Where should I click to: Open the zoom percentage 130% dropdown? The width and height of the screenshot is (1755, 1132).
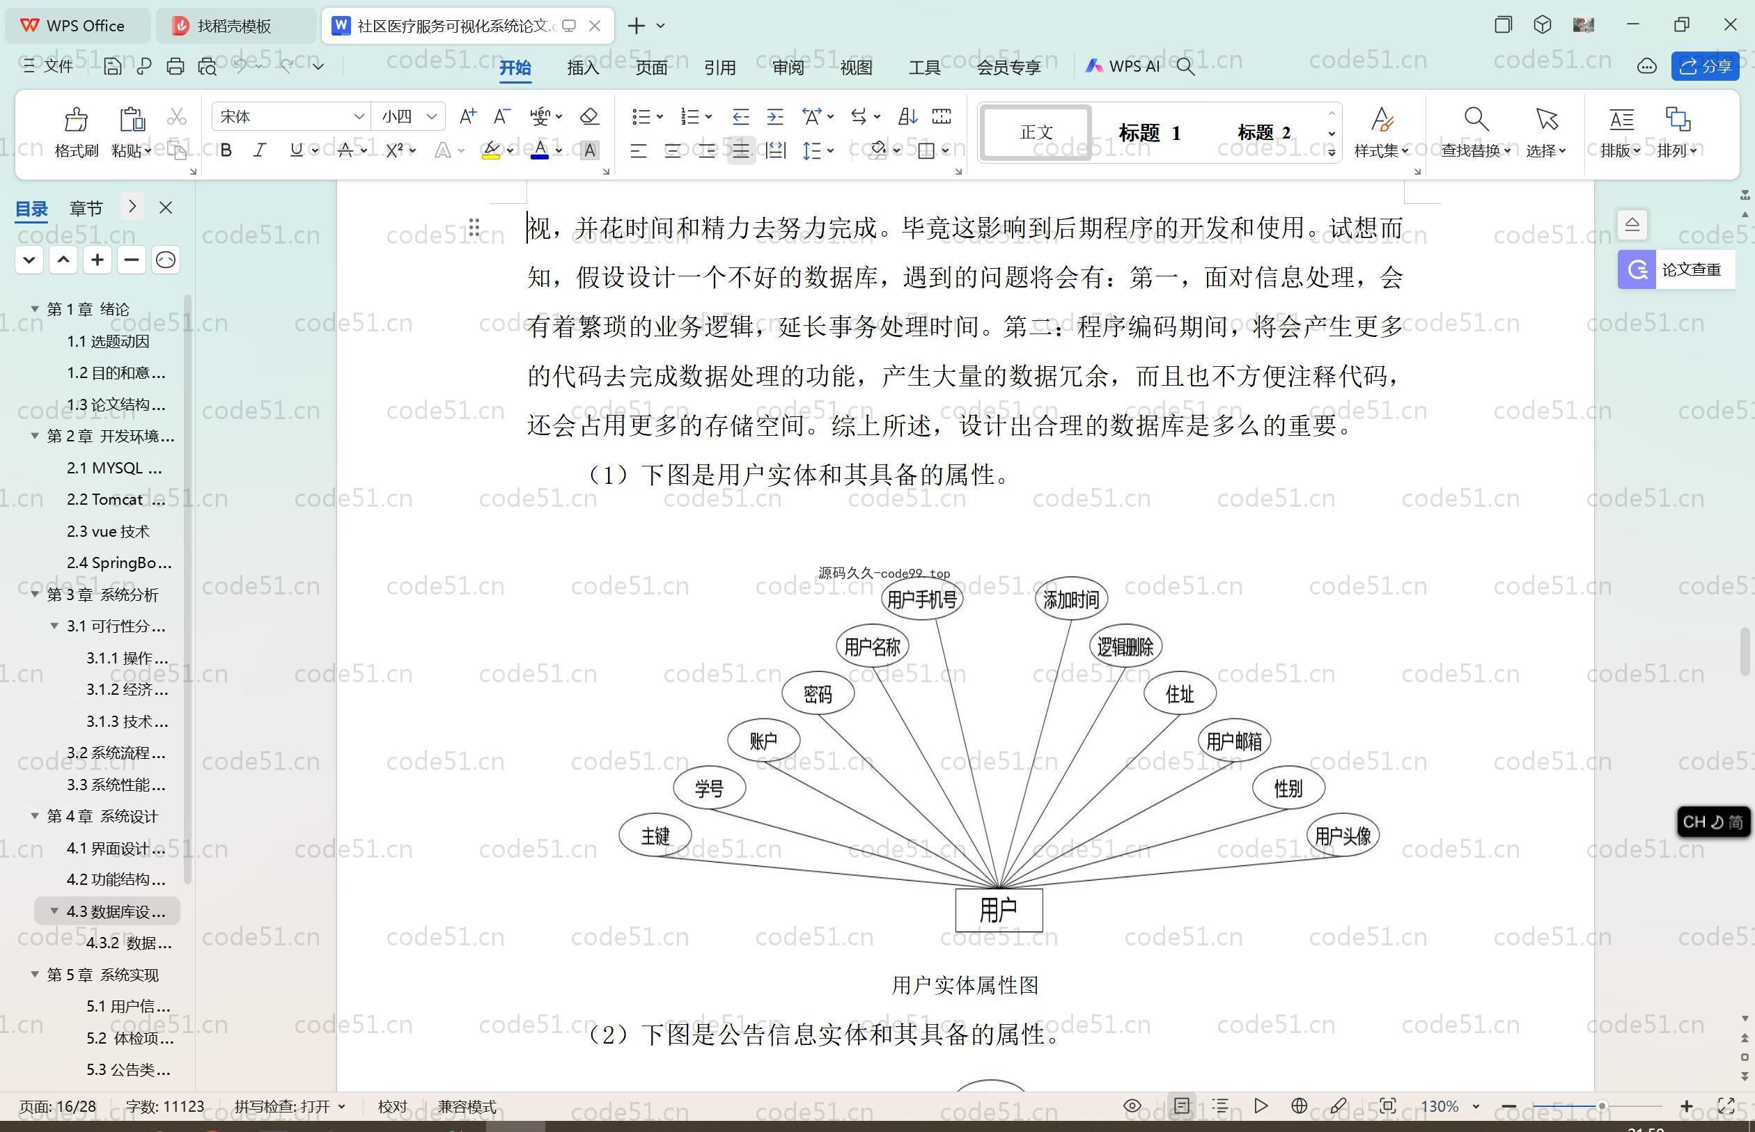click(1476, 1106)
